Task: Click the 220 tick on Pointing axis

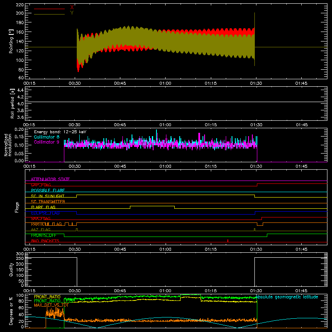Action: [x=20, y=5]
